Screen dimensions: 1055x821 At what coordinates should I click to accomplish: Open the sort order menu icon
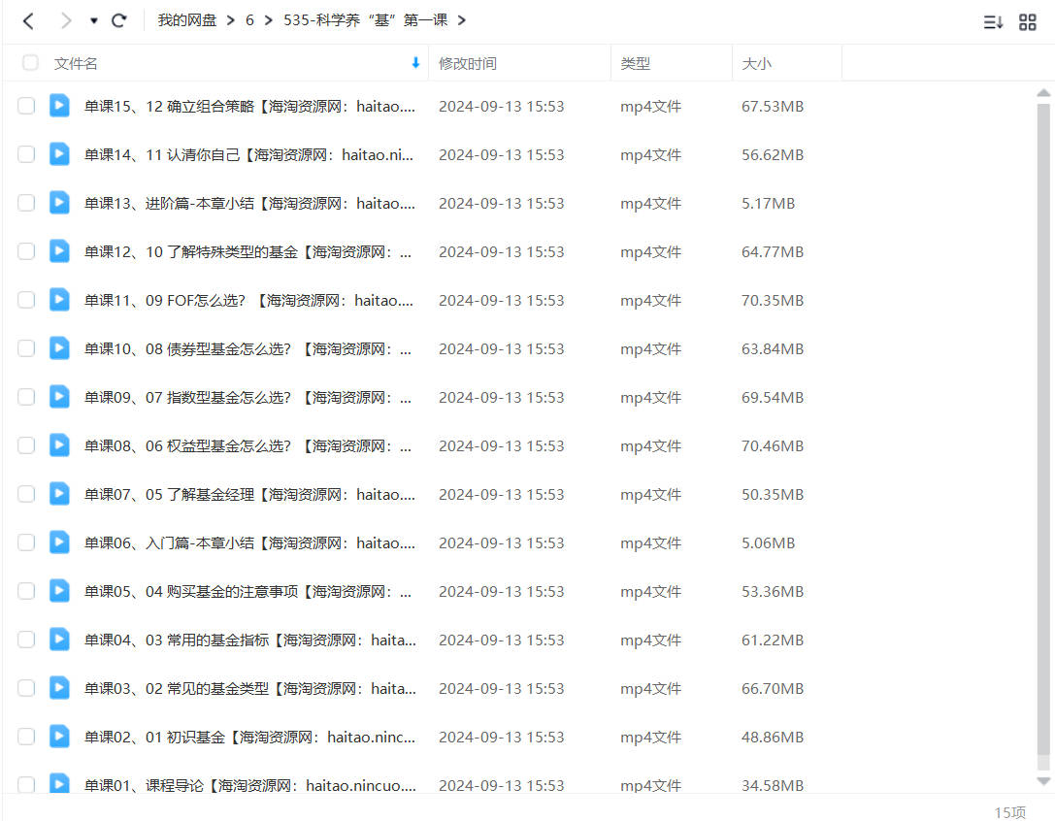click(993, 22)
